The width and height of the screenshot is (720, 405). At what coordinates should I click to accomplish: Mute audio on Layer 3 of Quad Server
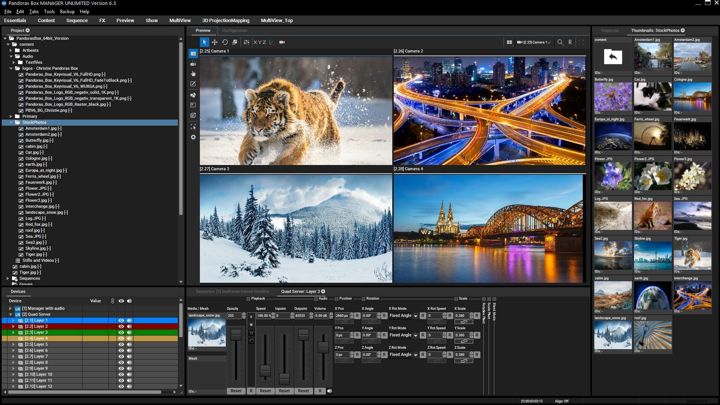pyautogui.click(x=129, y=332)
